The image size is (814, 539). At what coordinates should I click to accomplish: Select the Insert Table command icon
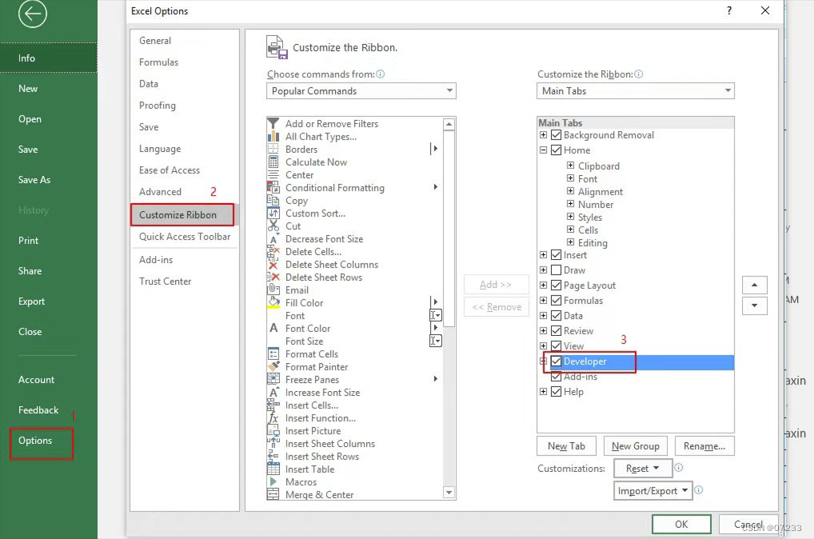(x=273, y=469)
